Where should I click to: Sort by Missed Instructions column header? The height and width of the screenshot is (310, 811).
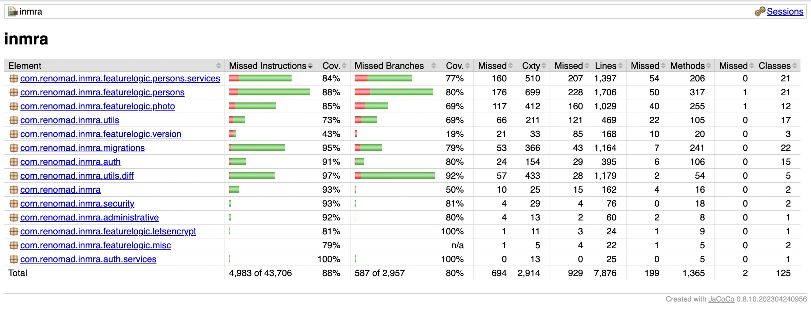(268, 65)
